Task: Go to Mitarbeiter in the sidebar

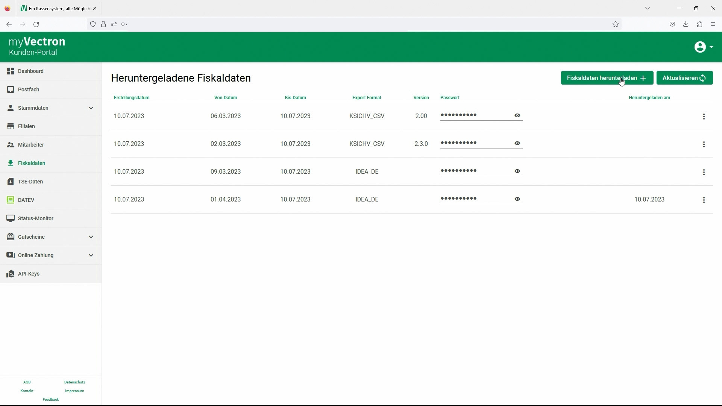Action: coord(31,145)
